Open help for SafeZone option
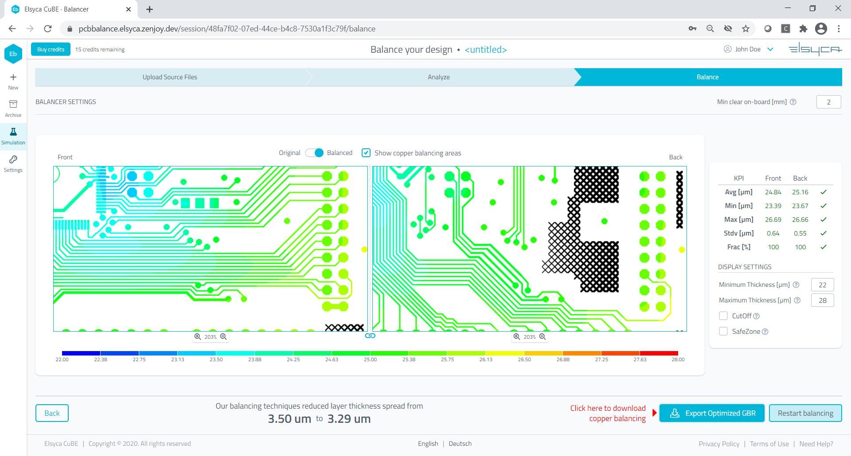This screenshot has height=456, width=851. (x=765, y=332)
